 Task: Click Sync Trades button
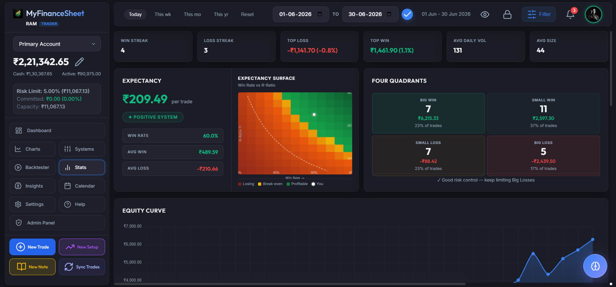tap(82, 267)
